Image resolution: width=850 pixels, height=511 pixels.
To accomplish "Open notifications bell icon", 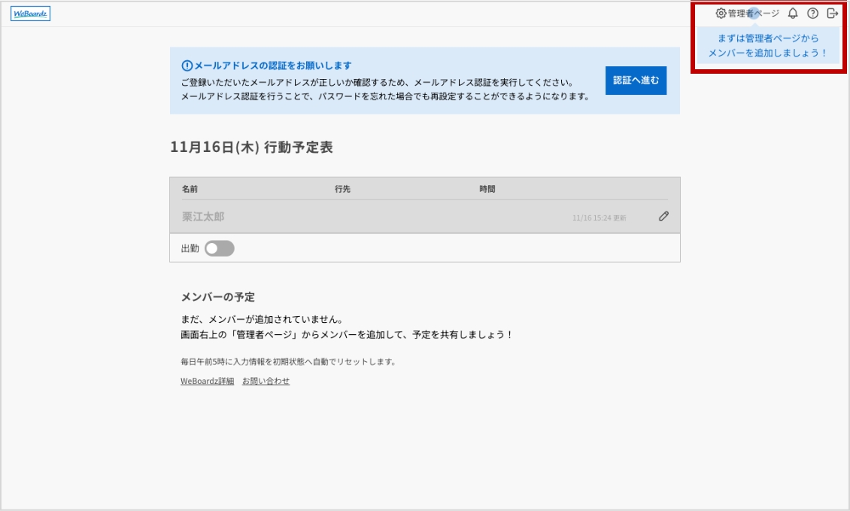I will (x=793, y=14).
